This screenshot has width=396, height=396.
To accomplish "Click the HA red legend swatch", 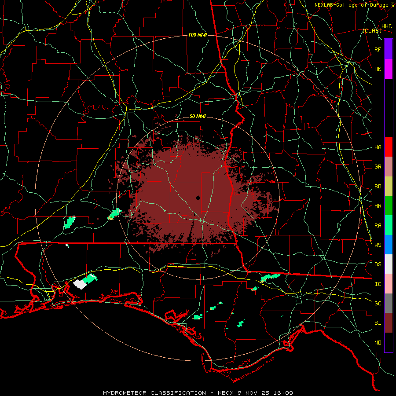I will click(x=389, y=147).
